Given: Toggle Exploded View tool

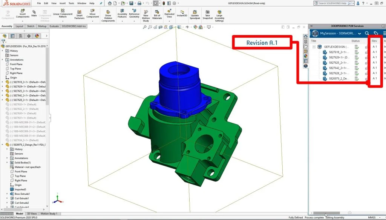Looking at the screenshot, I should [x=169, y=14].
